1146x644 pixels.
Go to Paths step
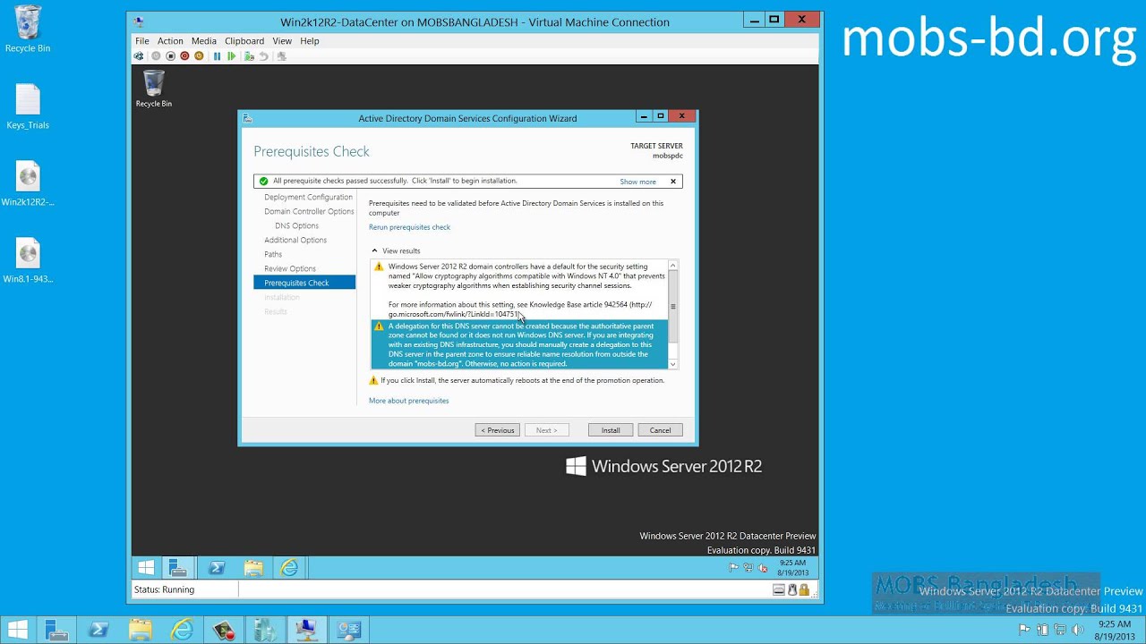point(273,254)
